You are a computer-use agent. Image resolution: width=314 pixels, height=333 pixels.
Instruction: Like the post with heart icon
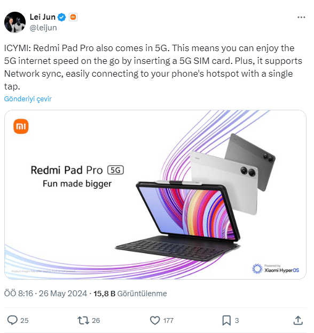(155, 320)
